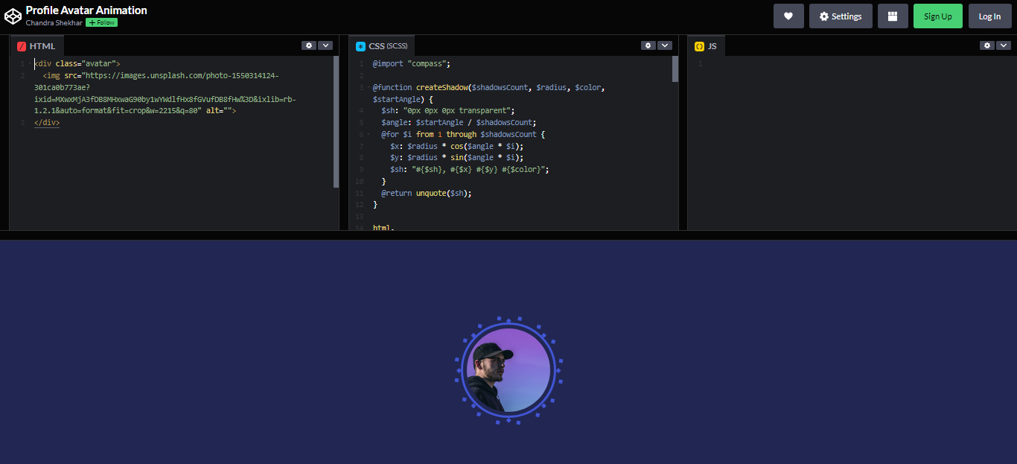This screenshot has height=464, width=1017.
Task: Click the yellow JS language icon
Action: (x=699, y=45)
